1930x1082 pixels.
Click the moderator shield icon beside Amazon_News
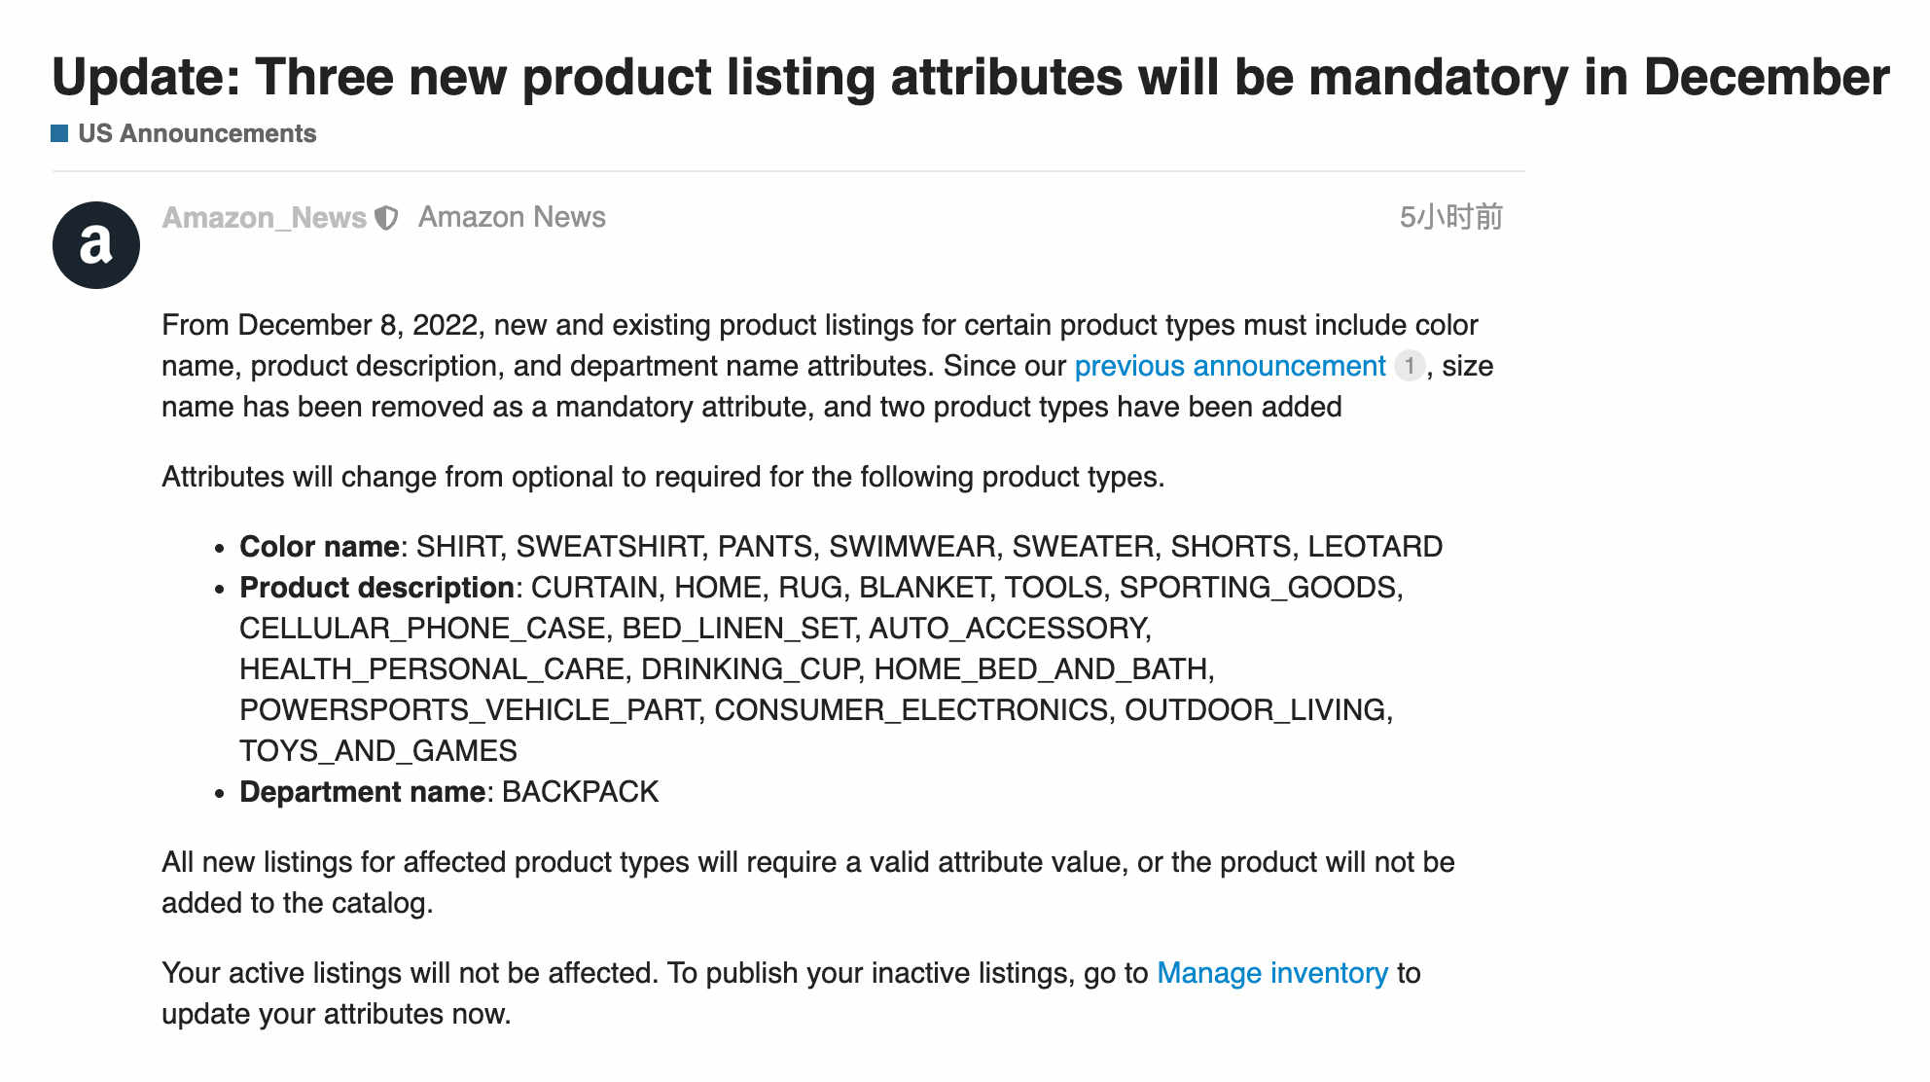[x=386, y=218]
